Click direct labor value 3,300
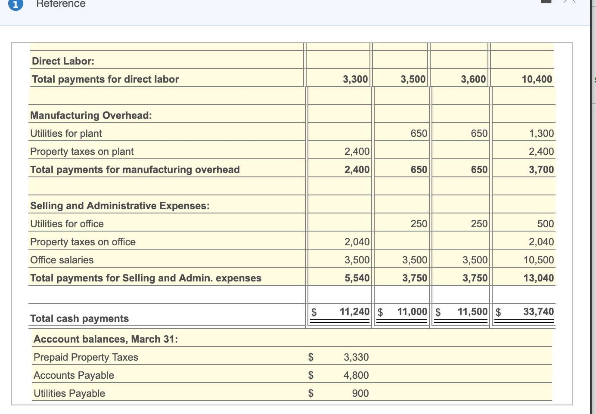The height and width of the screenshot is (414, 596). (x=355, y=79)
